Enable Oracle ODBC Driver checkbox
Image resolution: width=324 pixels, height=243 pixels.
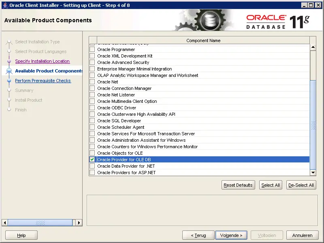point(92,108)
